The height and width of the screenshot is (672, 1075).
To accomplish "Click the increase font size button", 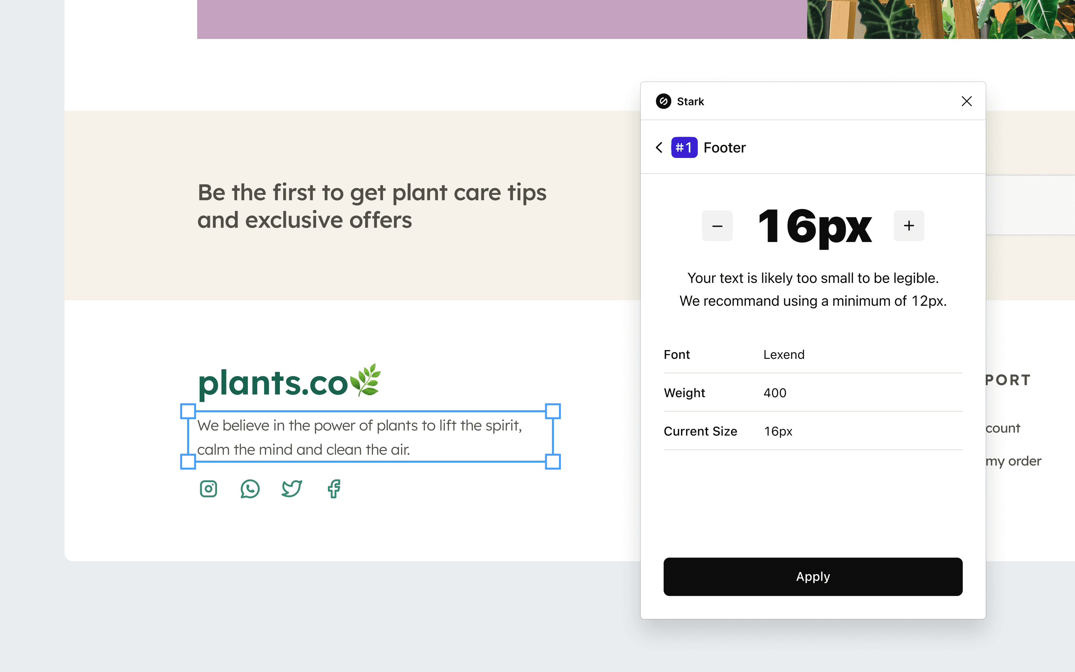I will tap(908, 225).
